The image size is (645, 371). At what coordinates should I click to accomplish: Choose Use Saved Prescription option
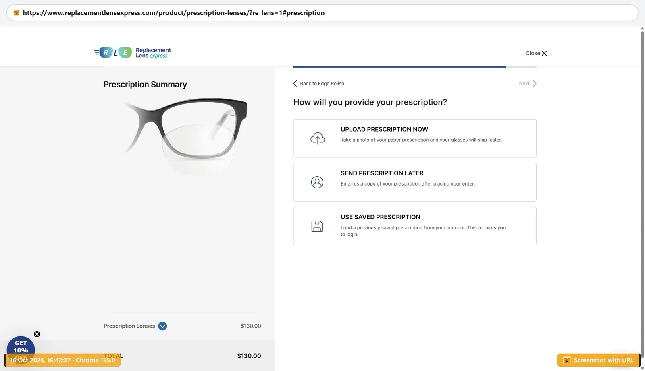(415, 226)
